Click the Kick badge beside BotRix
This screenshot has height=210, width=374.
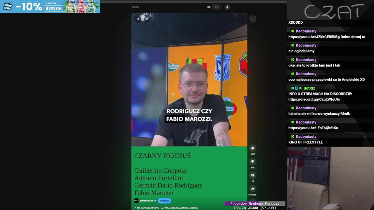[x=292, y=88]
